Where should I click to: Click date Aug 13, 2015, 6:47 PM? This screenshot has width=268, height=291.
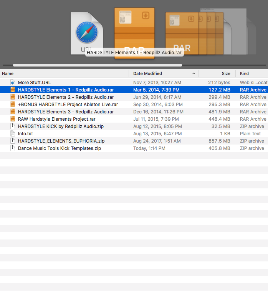[x=157, y=134]
